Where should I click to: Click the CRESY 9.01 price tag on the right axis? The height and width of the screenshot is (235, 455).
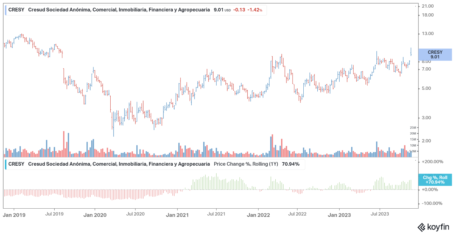pyautogui.click(x=435, y=55)
